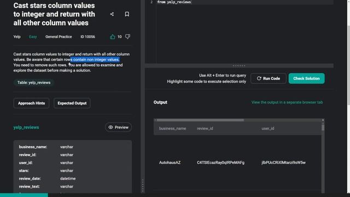The width and height of the screenshot is (350, 197).
Task: Click the review_date: field in the schema
Action: point(30,179)
